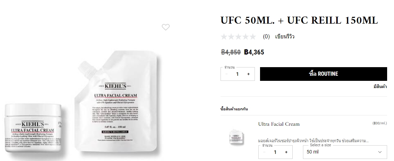The image size is (394, 161).
Task: Increase Ultra Facial Cream quantity with plus
Action: [x=286, y=152]
